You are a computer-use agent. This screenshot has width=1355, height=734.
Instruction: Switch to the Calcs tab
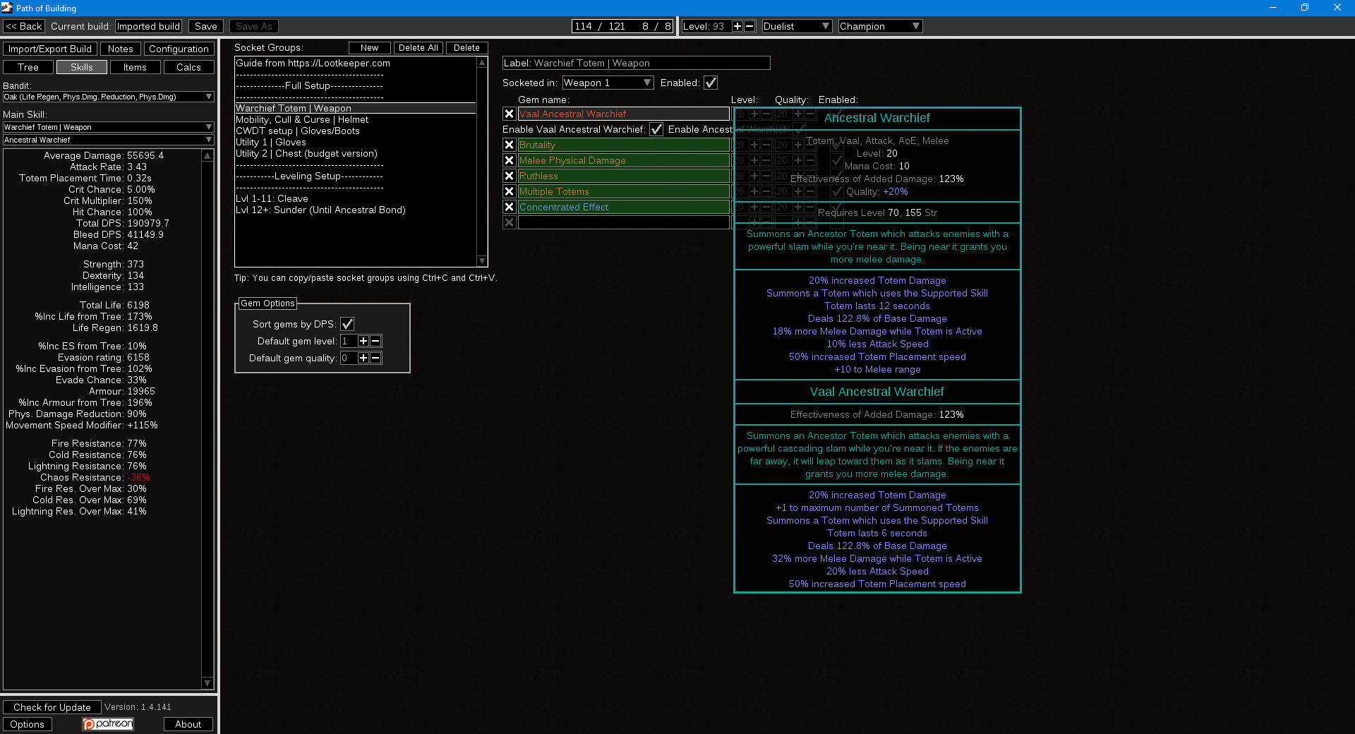coord(188,67)
